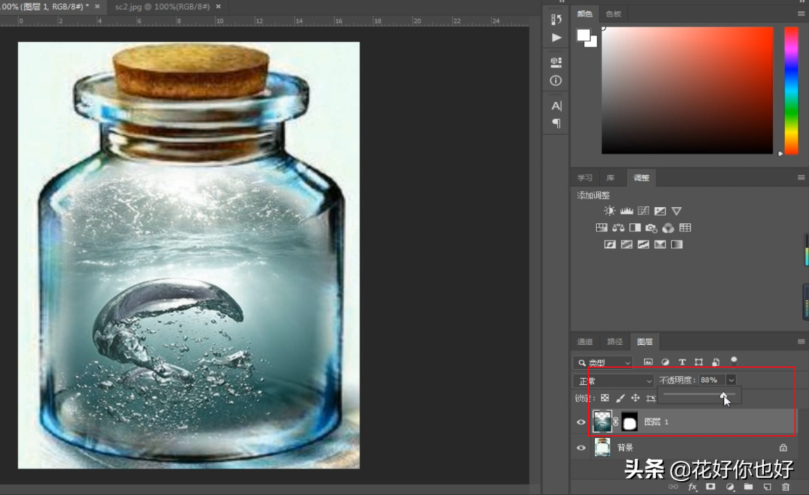Select the layer mask thumbnail
Image resolution: width=809 pixels, height=495 pixels.
point(630,422)
